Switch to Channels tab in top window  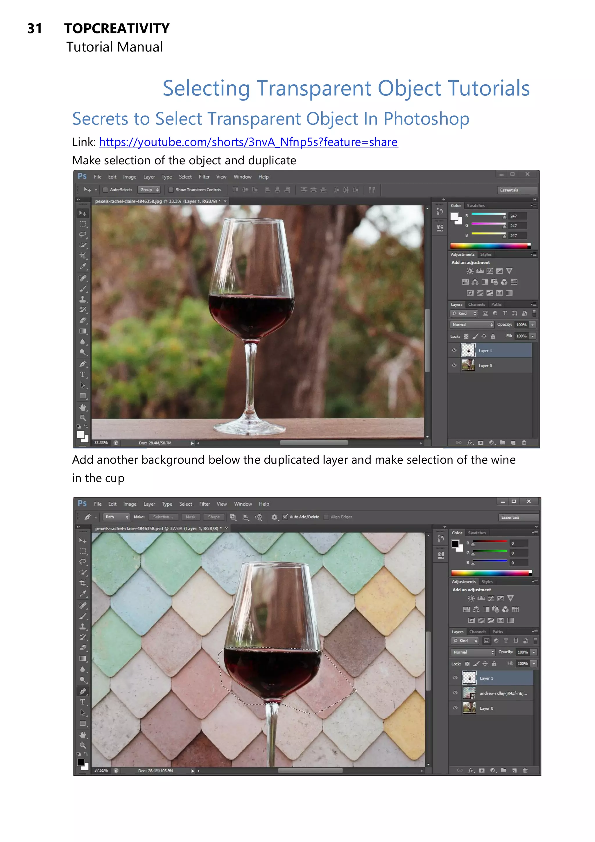(x=476, y=305)
